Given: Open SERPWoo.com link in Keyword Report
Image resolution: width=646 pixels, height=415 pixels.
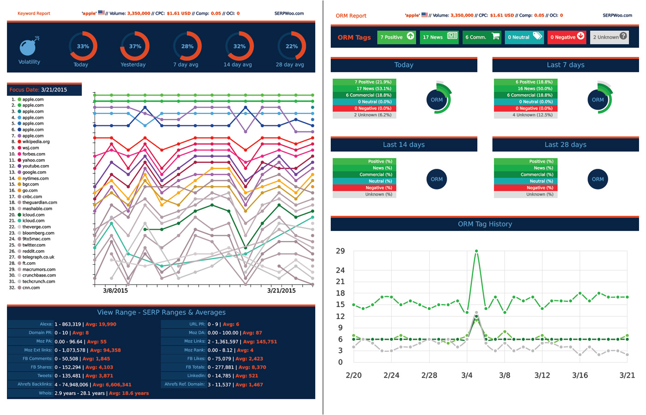Looking at the screenshot, I should 289,13.
